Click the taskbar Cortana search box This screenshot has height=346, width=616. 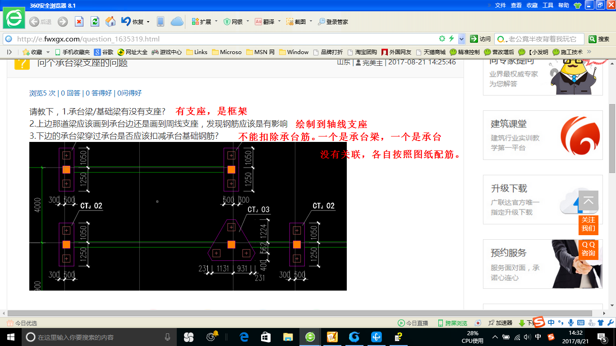pos(99,337)
